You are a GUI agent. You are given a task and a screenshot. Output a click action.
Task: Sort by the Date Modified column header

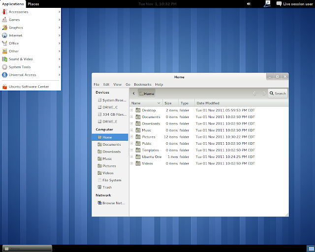click(x=242, y=103)
